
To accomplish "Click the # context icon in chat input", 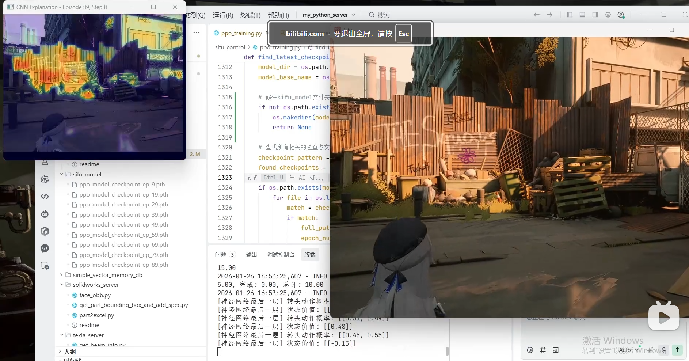I will tap(543, 350).
